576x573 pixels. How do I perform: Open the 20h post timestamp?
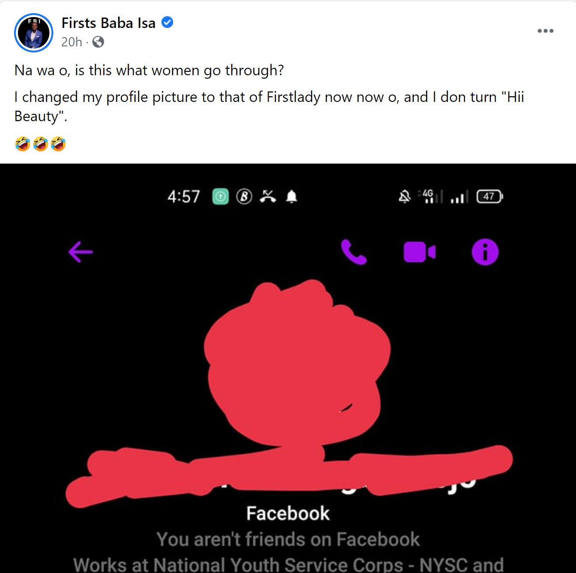[x=72, y=42]
